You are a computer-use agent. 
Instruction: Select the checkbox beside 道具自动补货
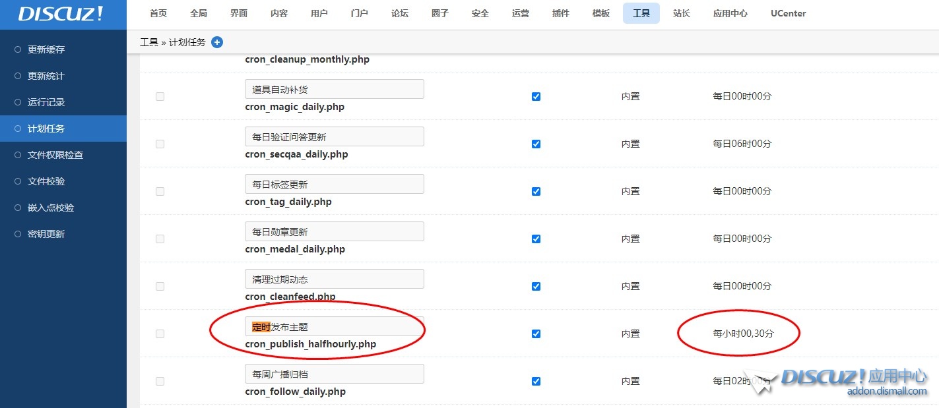click(160, 96)
